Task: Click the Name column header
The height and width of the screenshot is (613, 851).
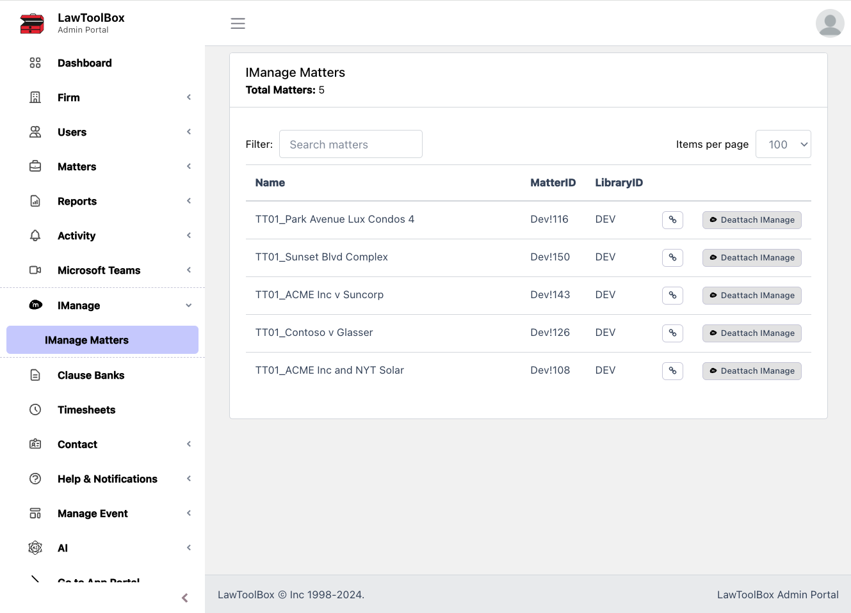Action: (270, 182)
